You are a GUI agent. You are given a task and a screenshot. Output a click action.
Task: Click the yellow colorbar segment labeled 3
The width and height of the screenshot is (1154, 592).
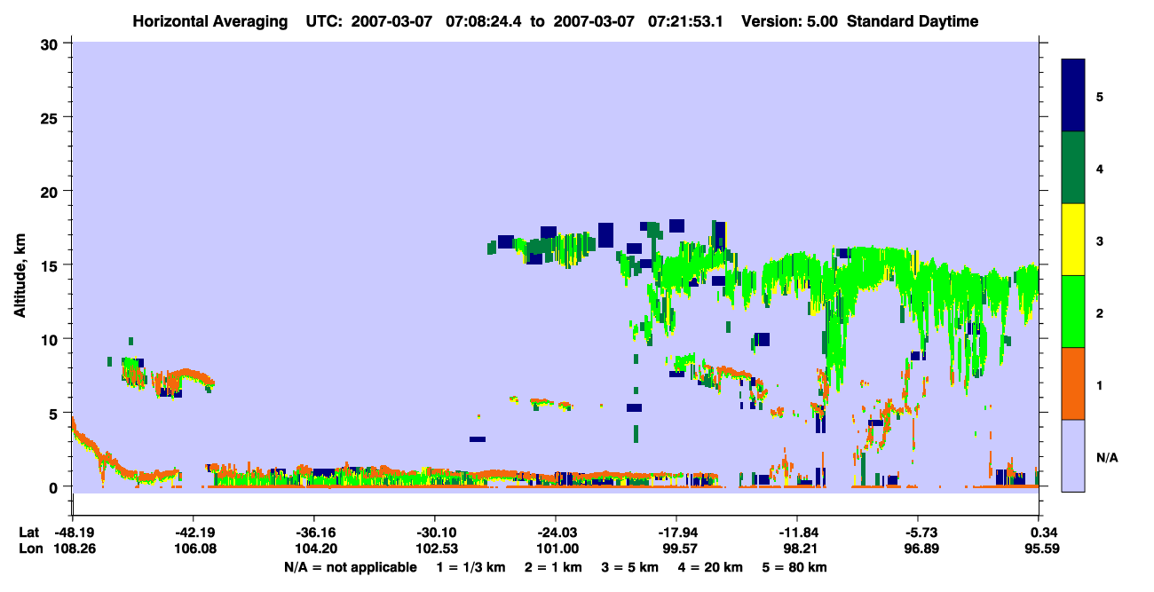[1073, 240]
